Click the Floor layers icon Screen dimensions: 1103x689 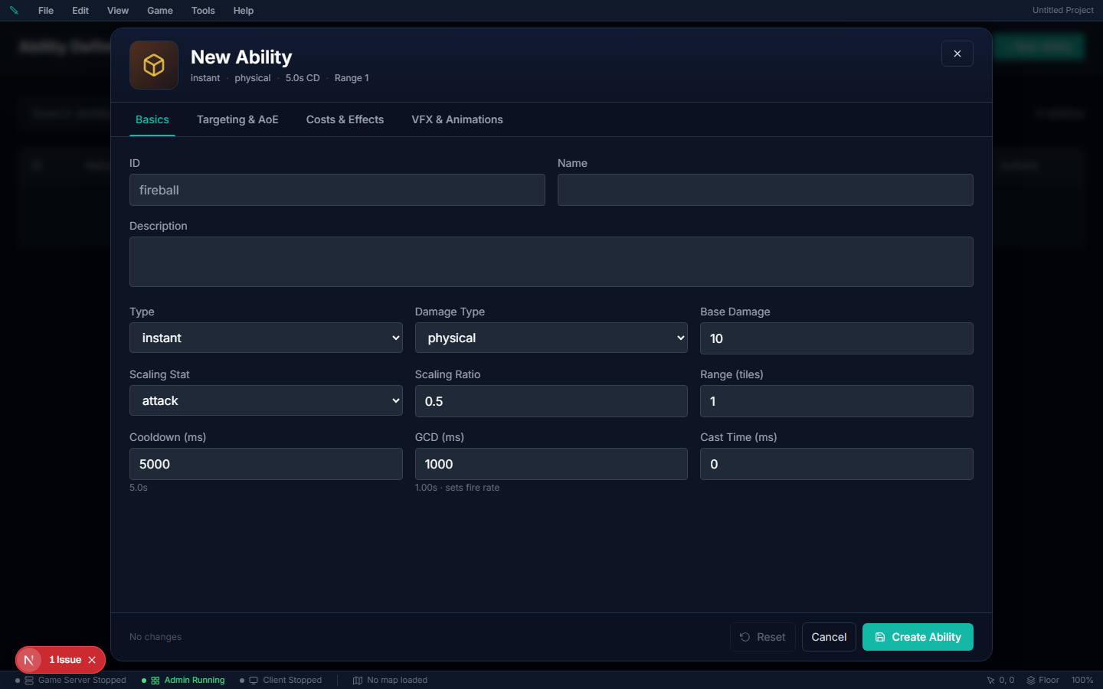(x=1031, y=680)
